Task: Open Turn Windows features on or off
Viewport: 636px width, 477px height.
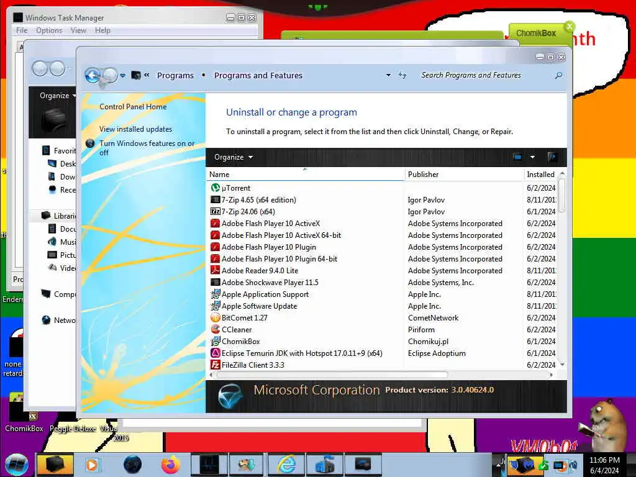Action: click(147, 148)
